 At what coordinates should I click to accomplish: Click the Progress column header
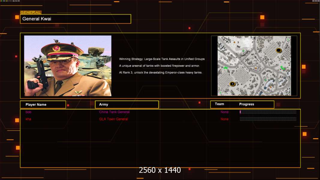(246, 104)
